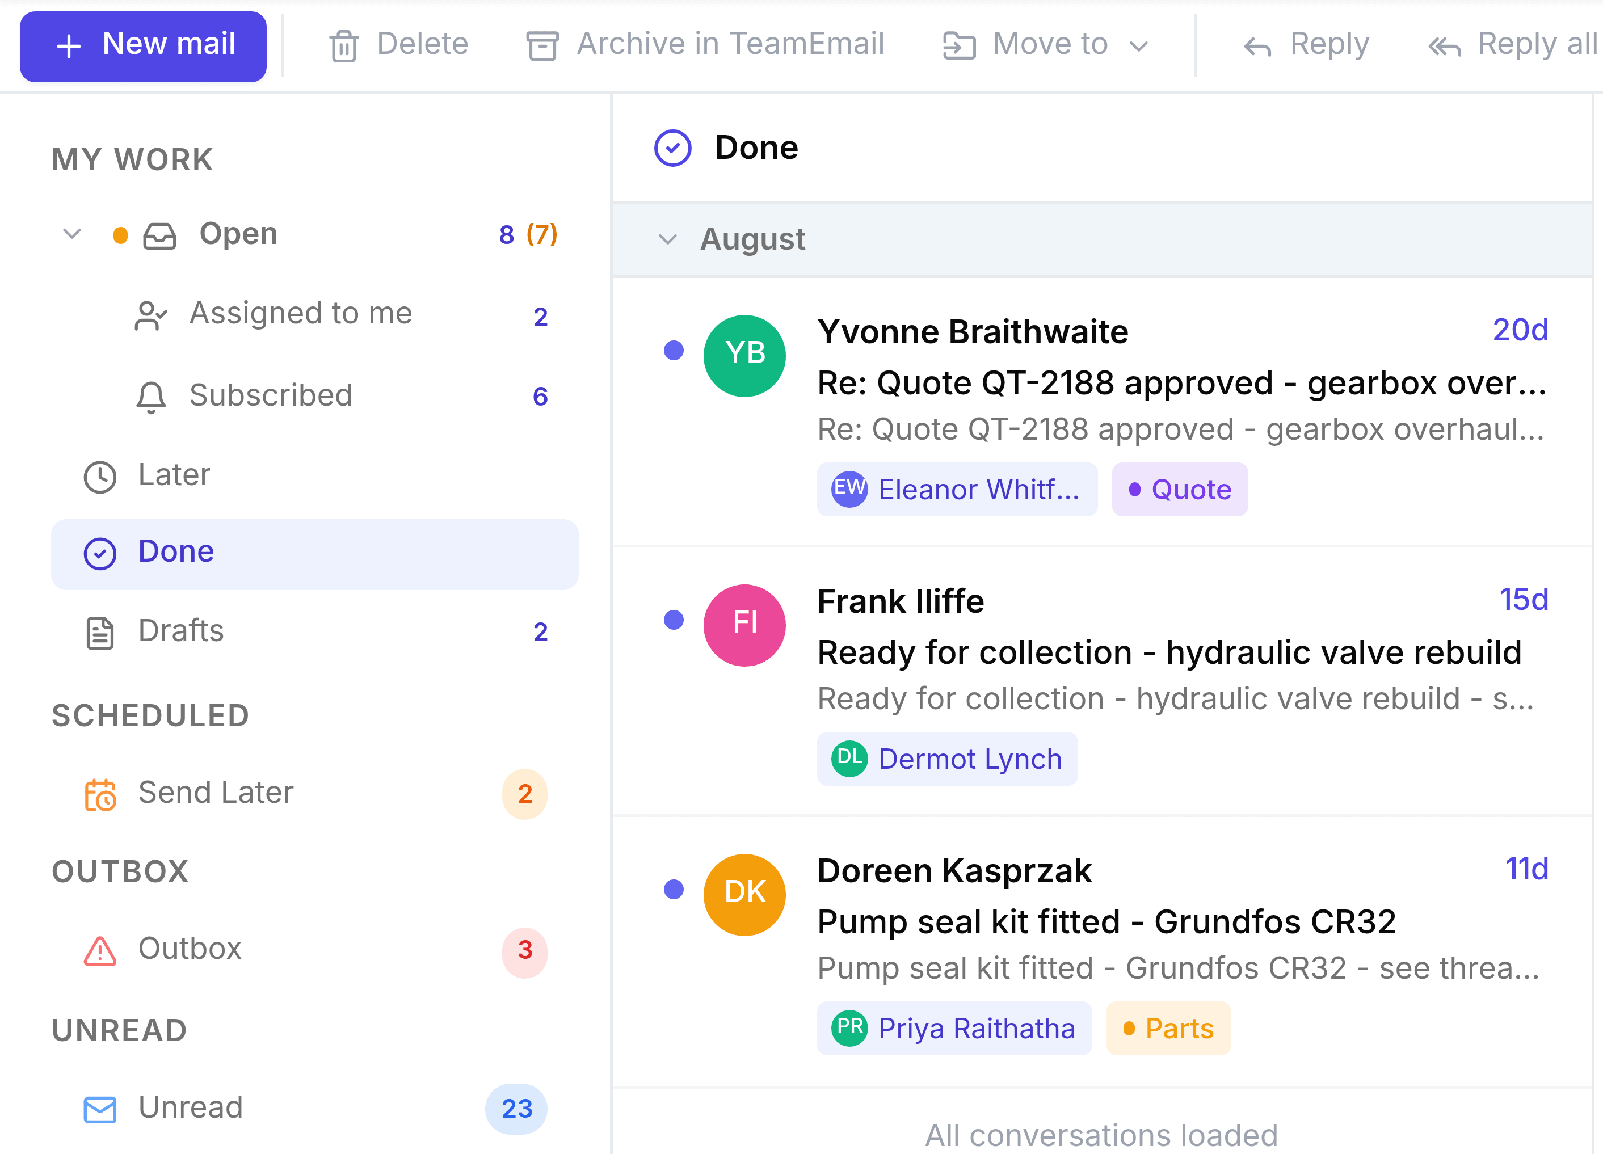Click the purple Quote tag

[1180, 489]
